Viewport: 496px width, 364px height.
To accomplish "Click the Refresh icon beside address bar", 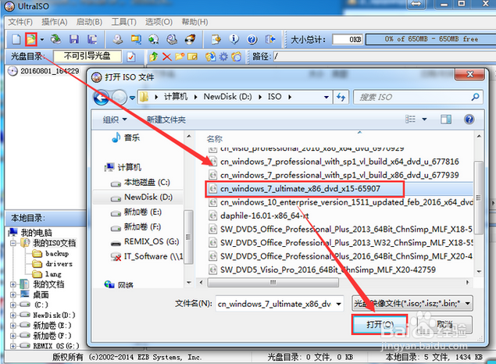I will coord(341,97).
